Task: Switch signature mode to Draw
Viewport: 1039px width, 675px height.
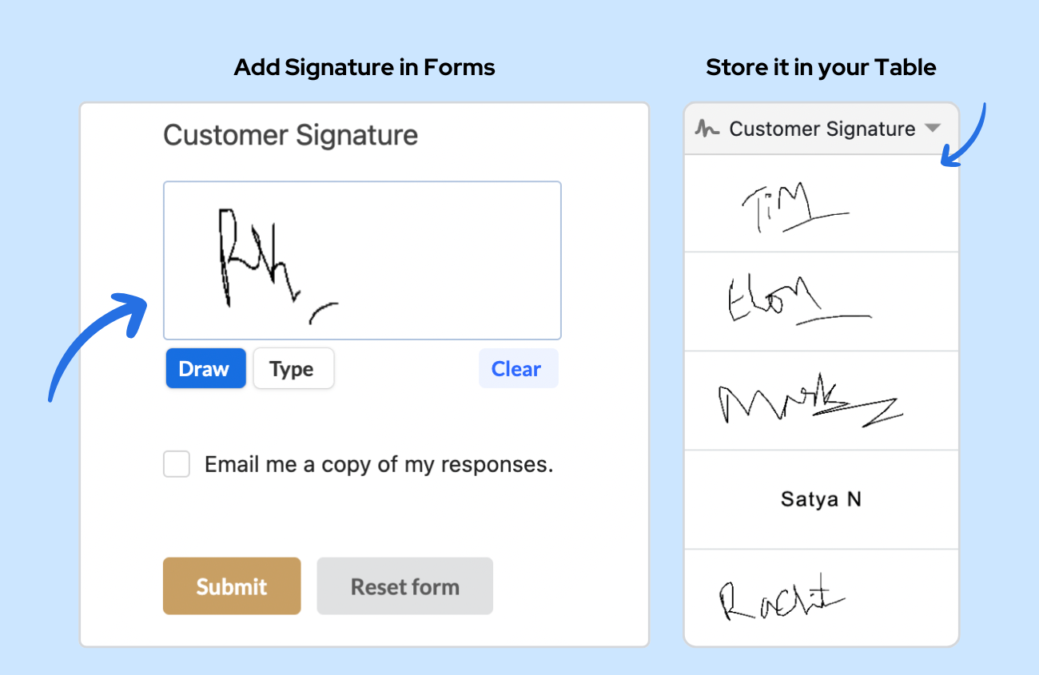Action: [205, 369]
